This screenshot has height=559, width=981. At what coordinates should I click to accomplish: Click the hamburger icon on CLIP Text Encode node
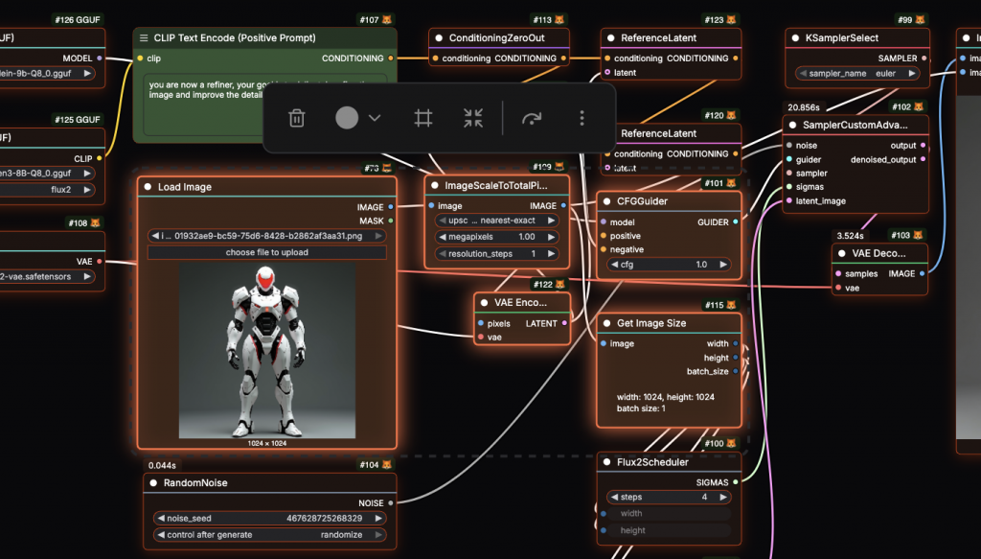pos(145,38)
